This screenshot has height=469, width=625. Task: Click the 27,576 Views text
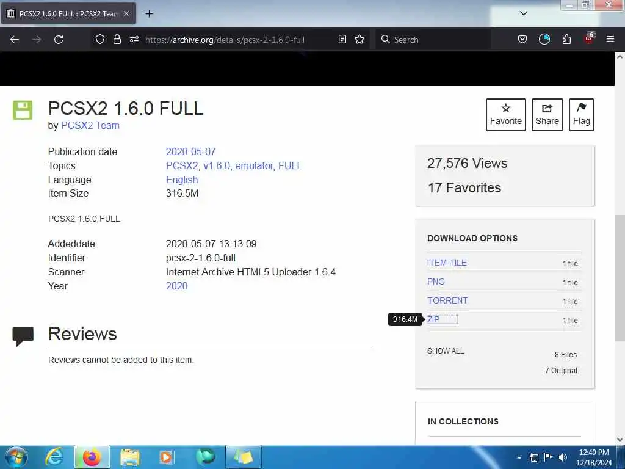(467, 164)
